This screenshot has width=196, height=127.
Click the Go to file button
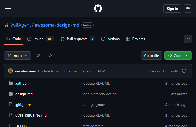[151, 55]
